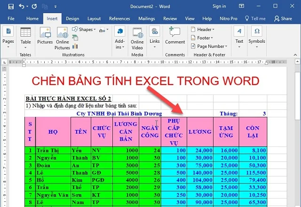Screen dimensions: 301x207
Task: Click the red title CHÈN BẢNG TÍNH EXCEL
Action: click(x=145, y=81)
